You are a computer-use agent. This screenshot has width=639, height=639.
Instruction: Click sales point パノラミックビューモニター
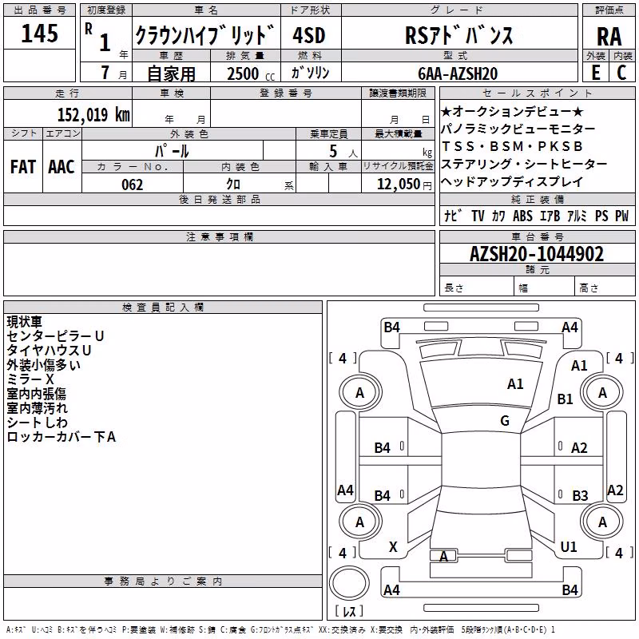(x=518, y=129)
